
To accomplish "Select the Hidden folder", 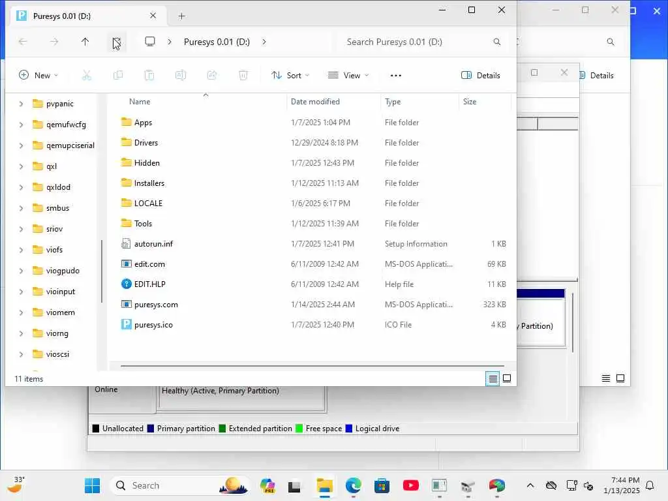I will [x=147, y=163].
